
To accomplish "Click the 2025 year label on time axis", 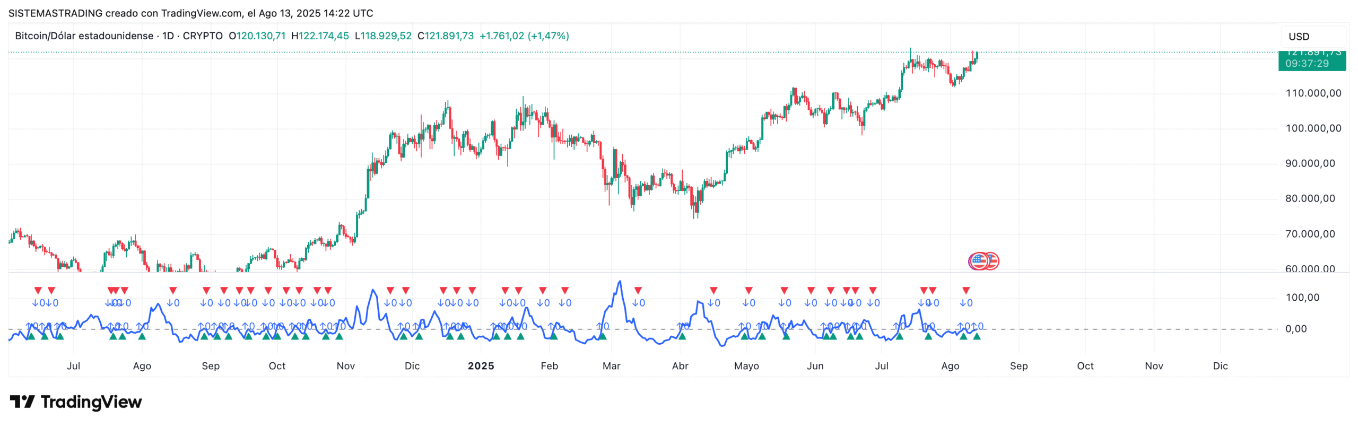I will tap(481, 365).
